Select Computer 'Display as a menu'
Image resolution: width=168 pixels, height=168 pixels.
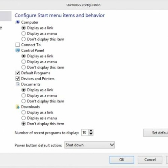point(24,34)
